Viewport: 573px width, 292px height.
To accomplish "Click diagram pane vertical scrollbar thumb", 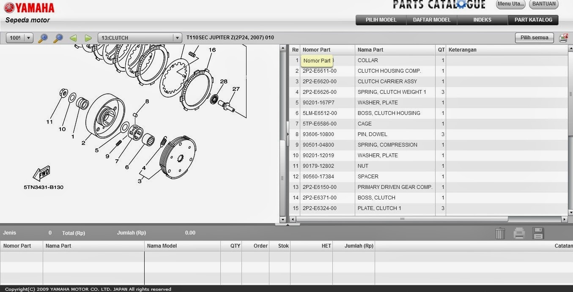I will pos(283,178).
